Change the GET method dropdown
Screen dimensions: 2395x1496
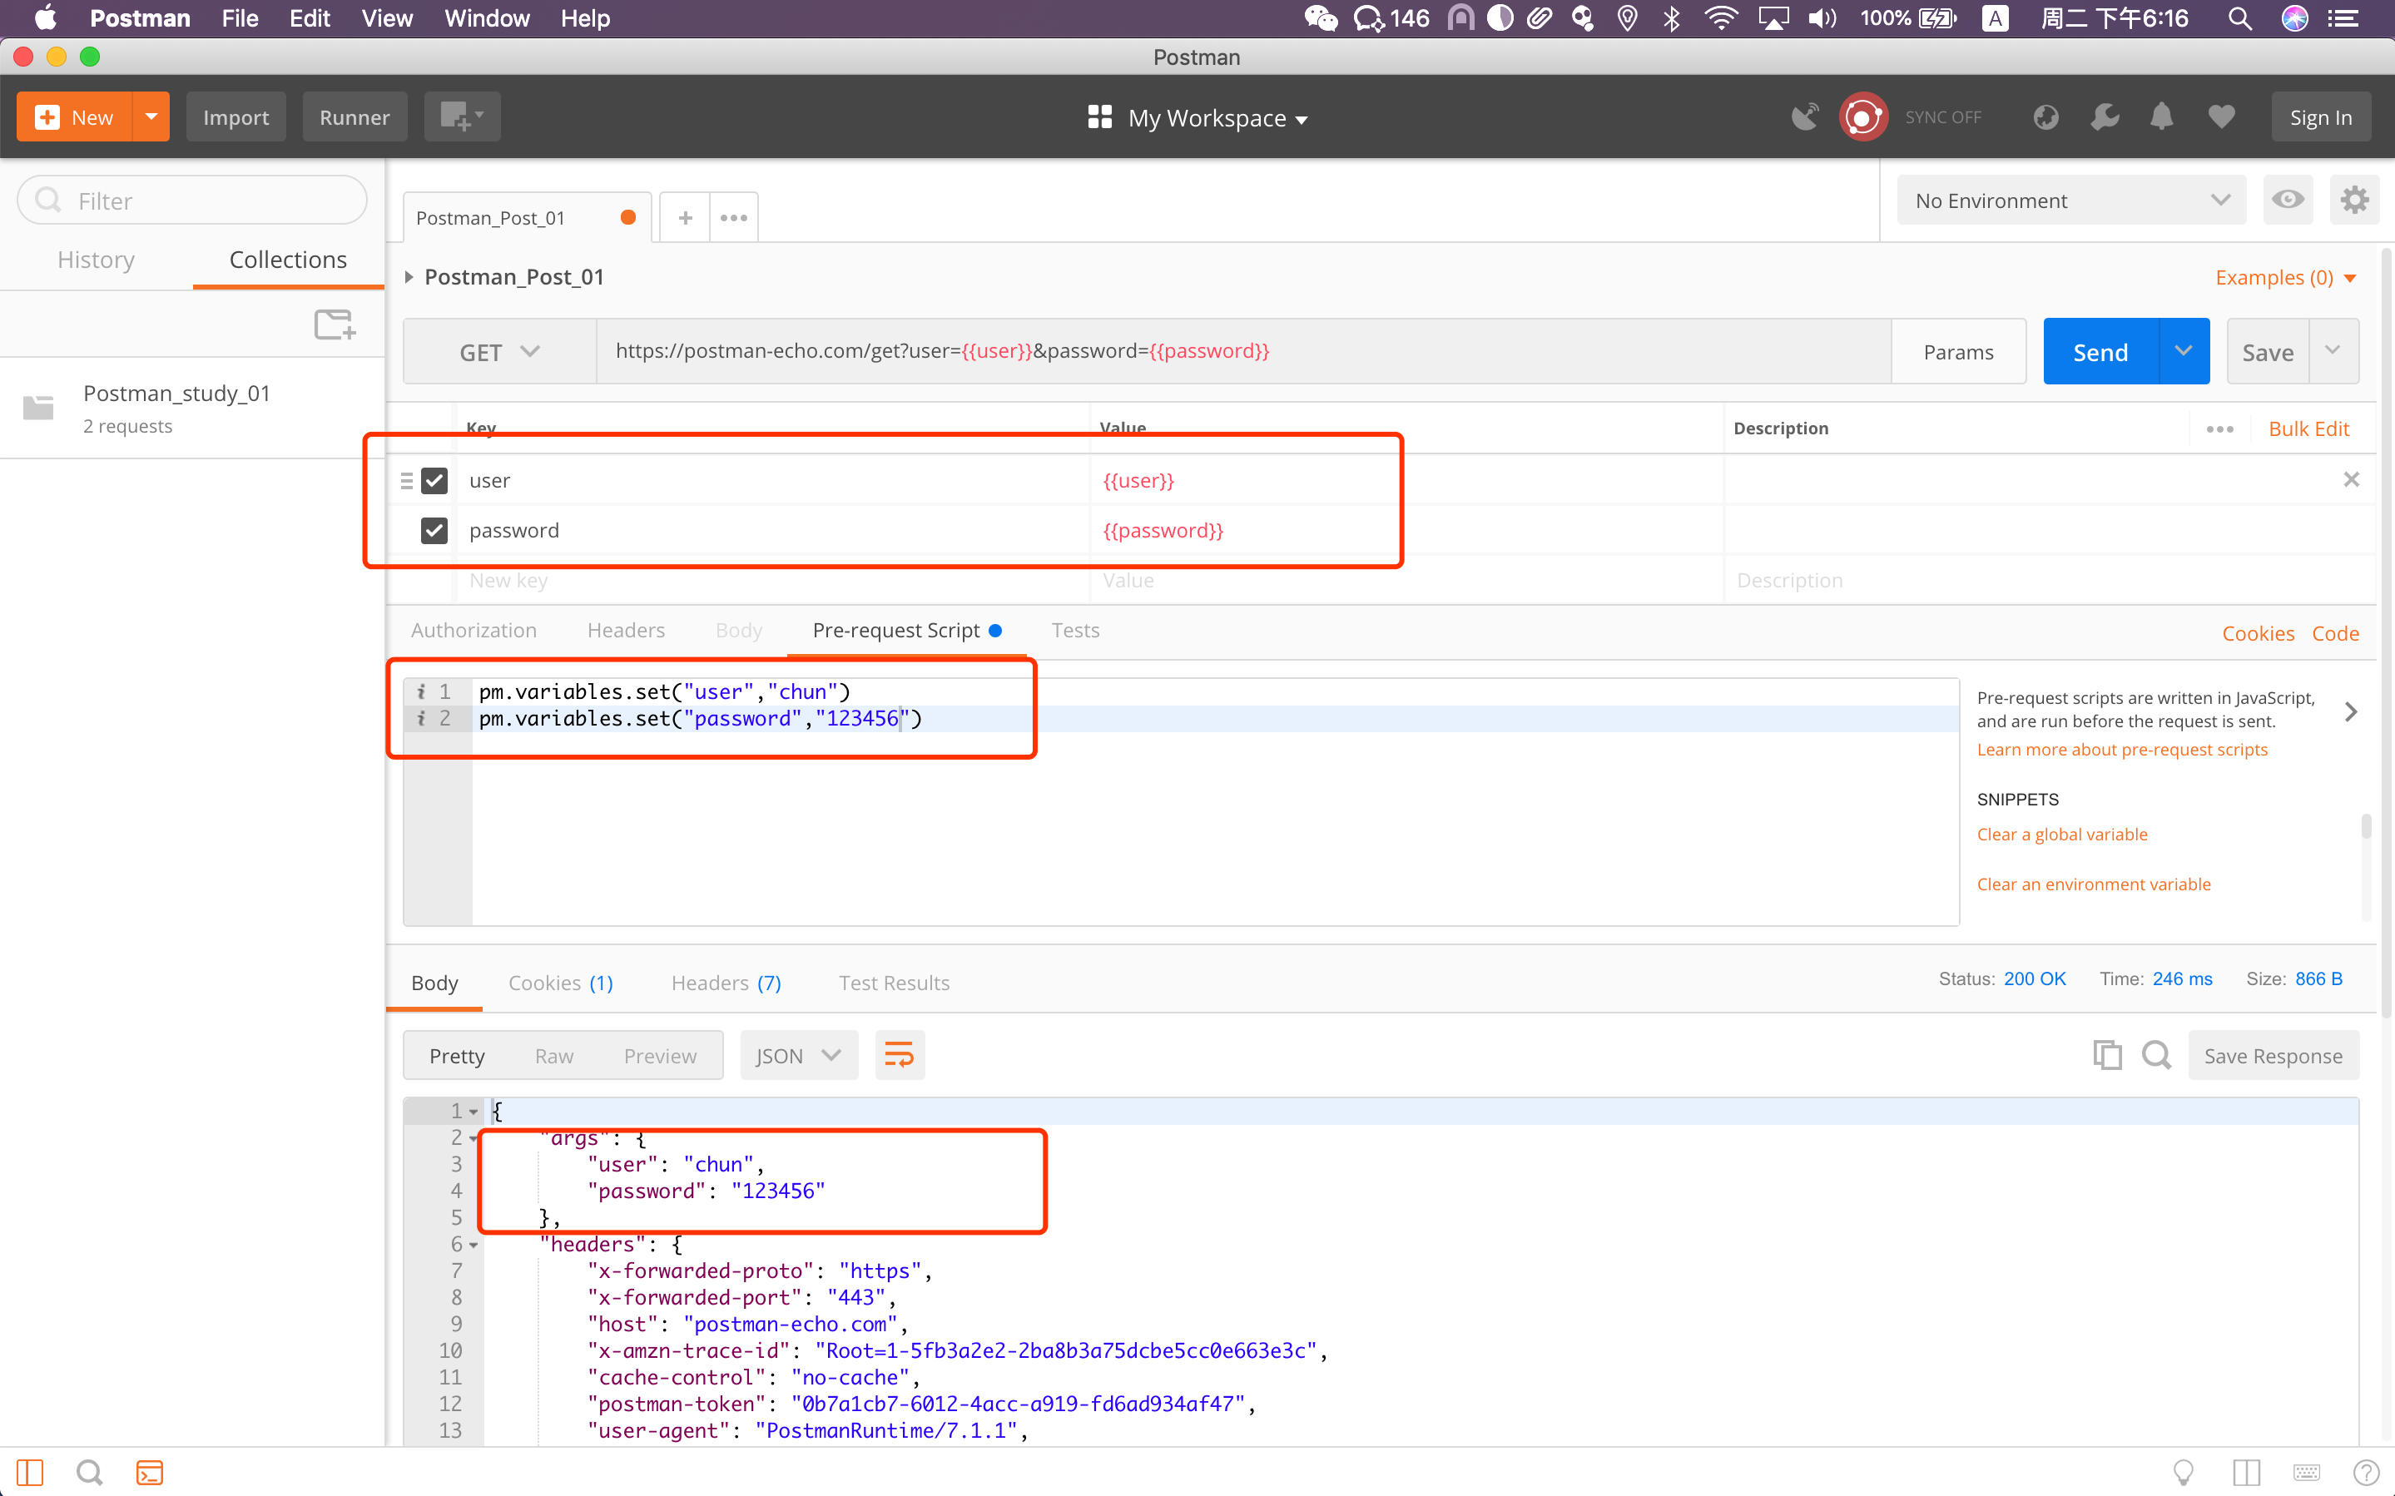coord(499,351)
